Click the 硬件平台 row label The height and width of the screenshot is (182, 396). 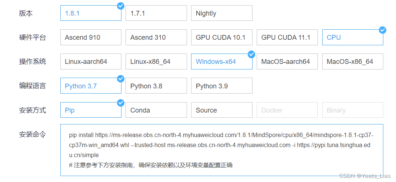point(32,38)
